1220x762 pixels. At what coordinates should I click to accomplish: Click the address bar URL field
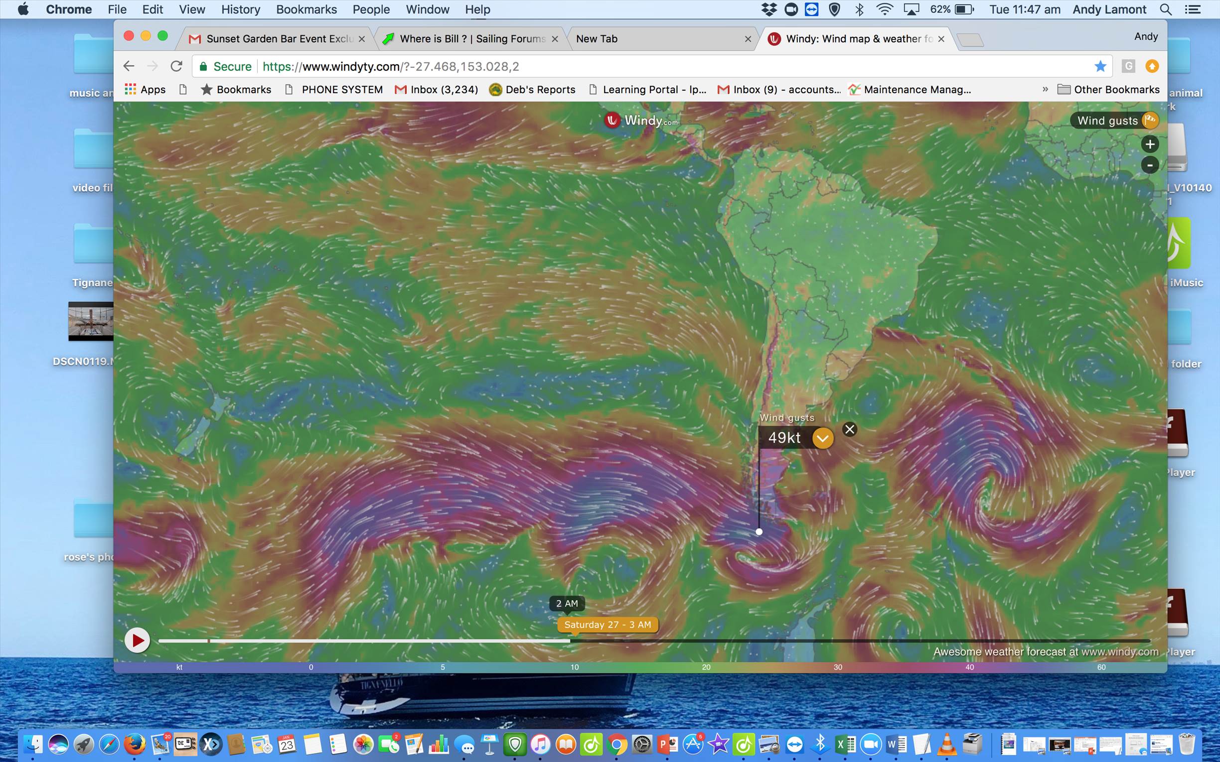pos(605,67)
